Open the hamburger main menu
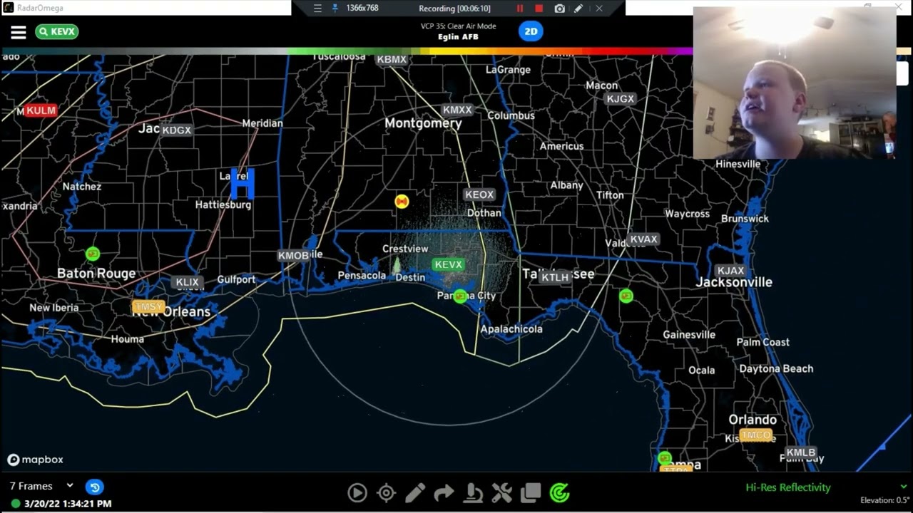 click(18, 32)
